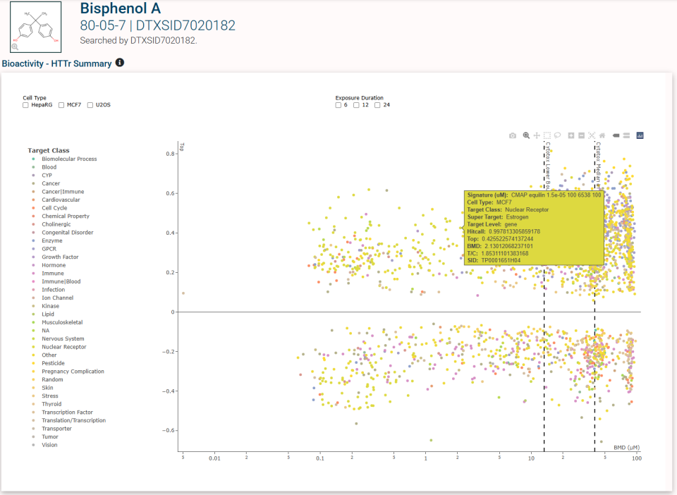Click the Kinase target class color dot
Viewport: 677px width, 495px height.
pyautogui.click(x=33, y=306)
